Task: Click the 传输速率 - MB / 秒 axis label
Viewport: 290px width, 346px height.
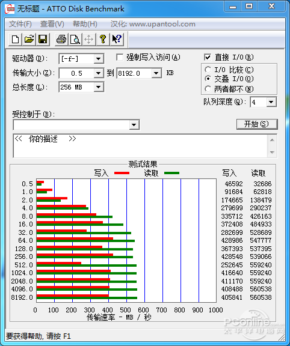Action: pos(119,317)
